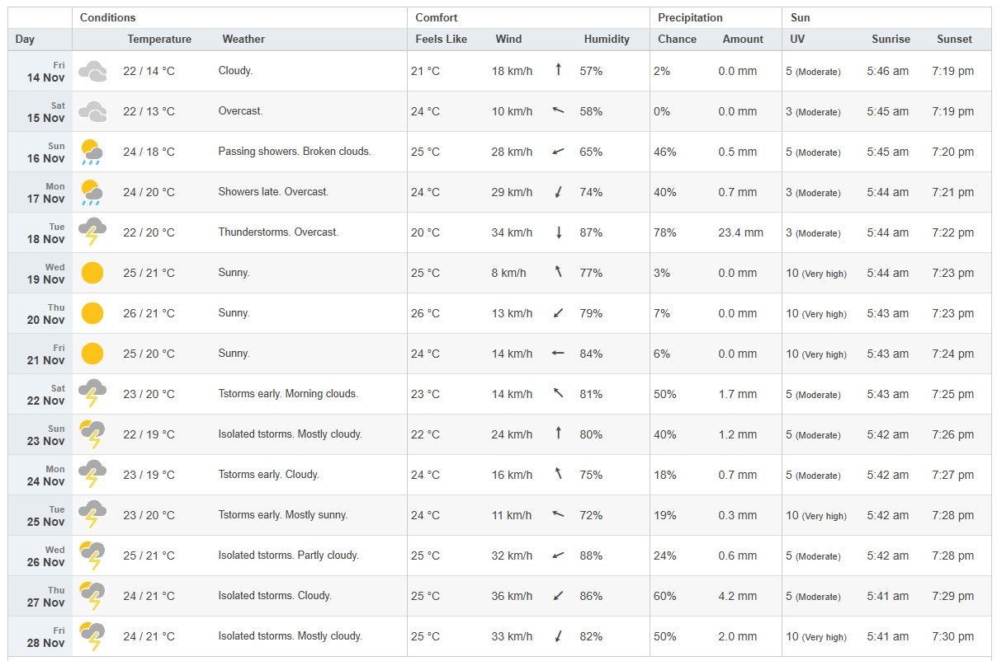
Task: Click the 10 (Very high) UV on 20 Nov
Action: (x=815, y=313)
